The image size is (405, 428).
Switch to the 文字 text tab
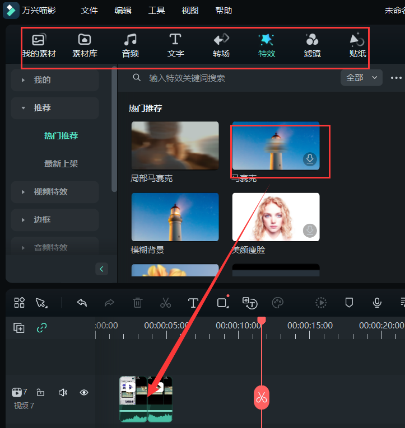[175, 45]
